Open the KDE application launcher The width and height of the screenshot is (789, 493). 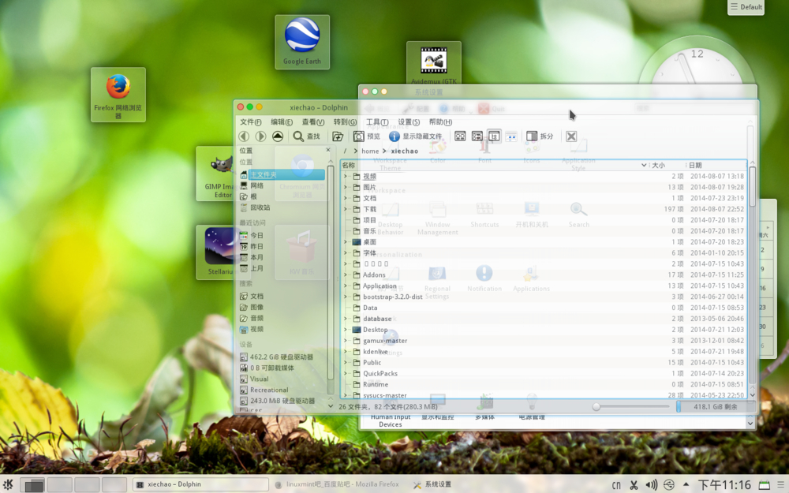[x=8, y=484]
